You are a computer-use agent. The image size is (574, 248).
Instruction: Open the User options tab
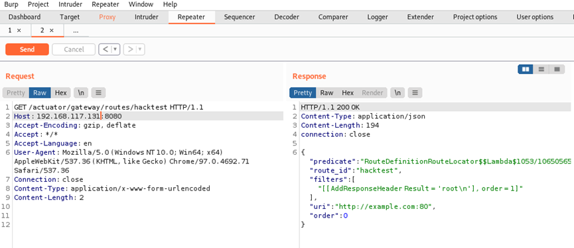click(535, 17)
